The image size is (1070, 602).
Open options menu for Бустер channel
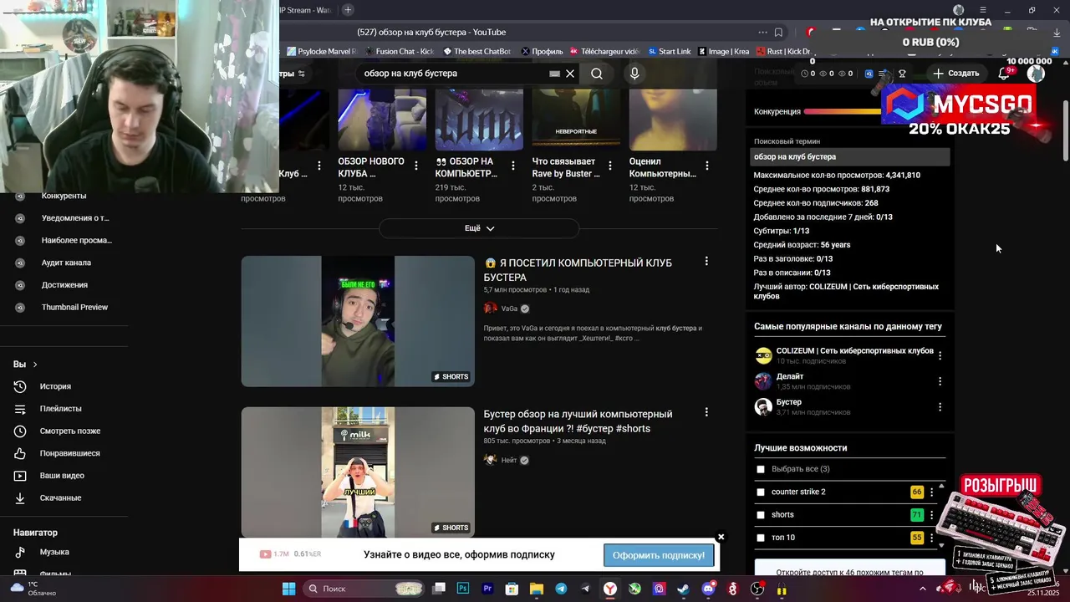pyautogui.click(x=940, y=407)
